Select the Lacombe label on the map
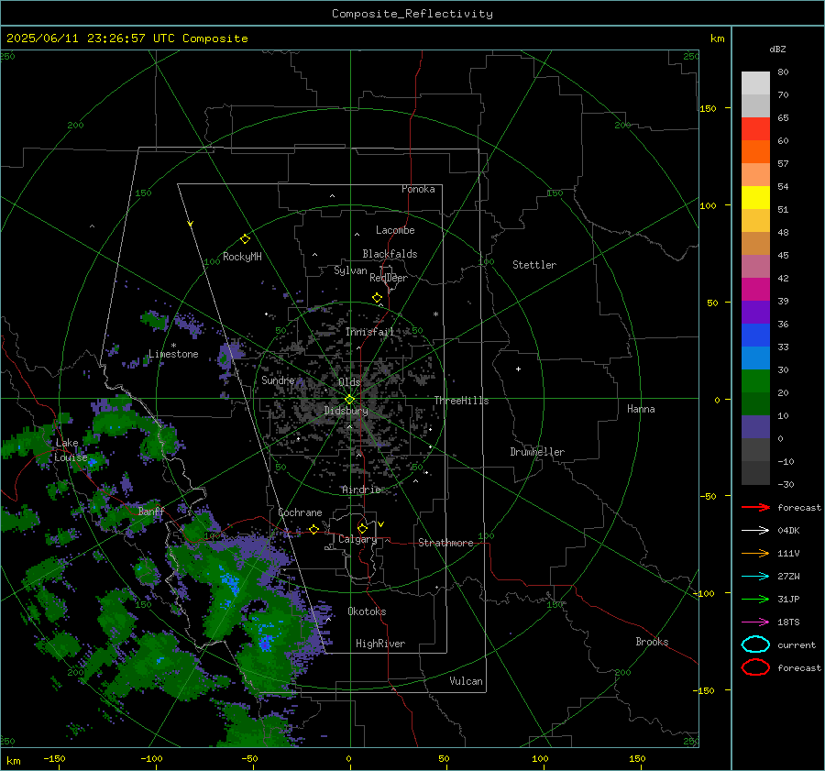825x771 pixels. click(x=395, y=230)
